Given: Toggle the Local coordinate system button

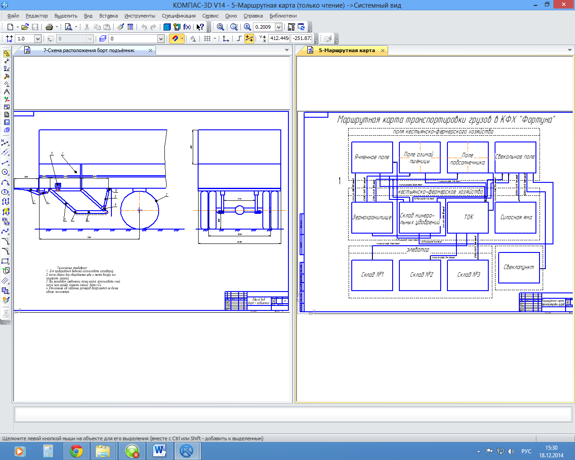Looking at the screenshot, I should tap(226, 39).
